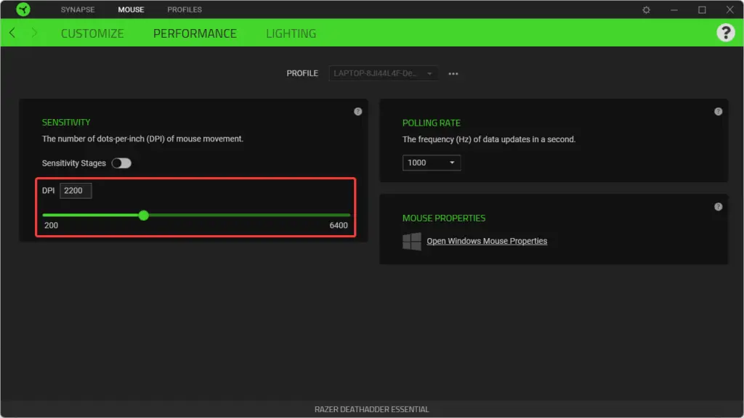
Task: Go to the Customize tab
Action: [92, 33]
